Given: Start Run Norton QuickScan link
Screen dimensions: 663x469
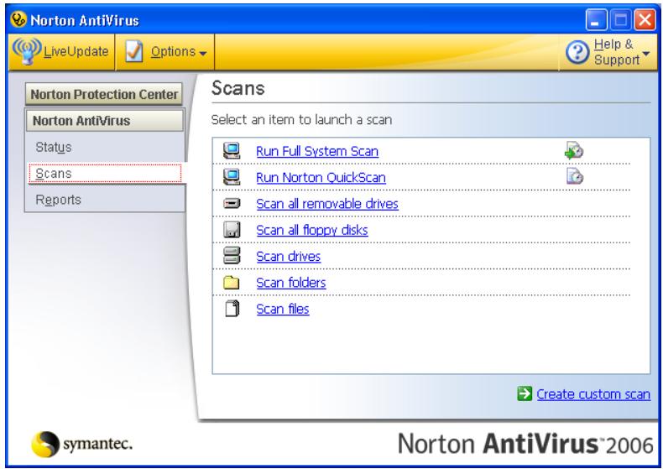Looking at the screenshot, I should click(x=321, y=178).
